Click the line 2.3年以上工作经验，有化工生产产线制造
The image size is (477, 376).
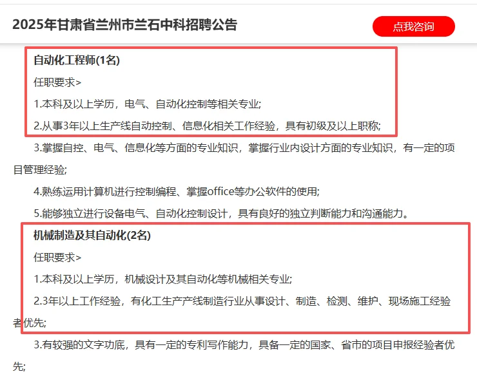pos(242,301)
